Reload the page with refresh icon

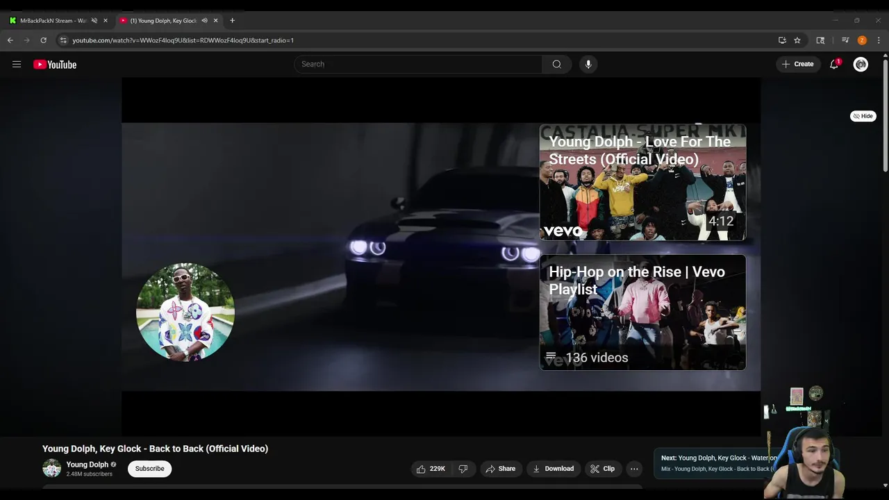[43, 40]
